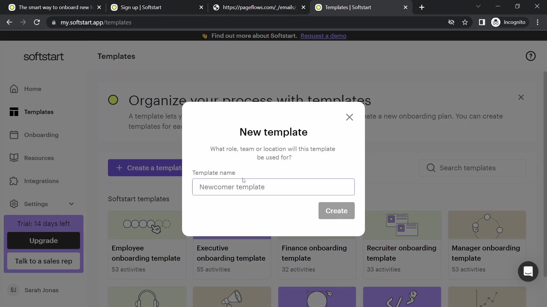Close the Sign up | Softstart tab
The image size is (547, 307).
tap(201, 7)
